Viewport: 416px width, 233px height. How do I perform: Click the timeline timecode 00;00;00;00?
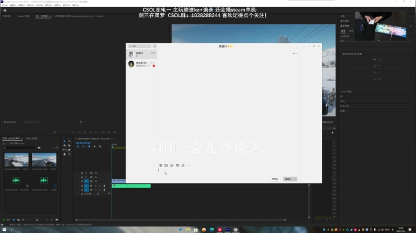pyautogui.click(x=83, y=143)
